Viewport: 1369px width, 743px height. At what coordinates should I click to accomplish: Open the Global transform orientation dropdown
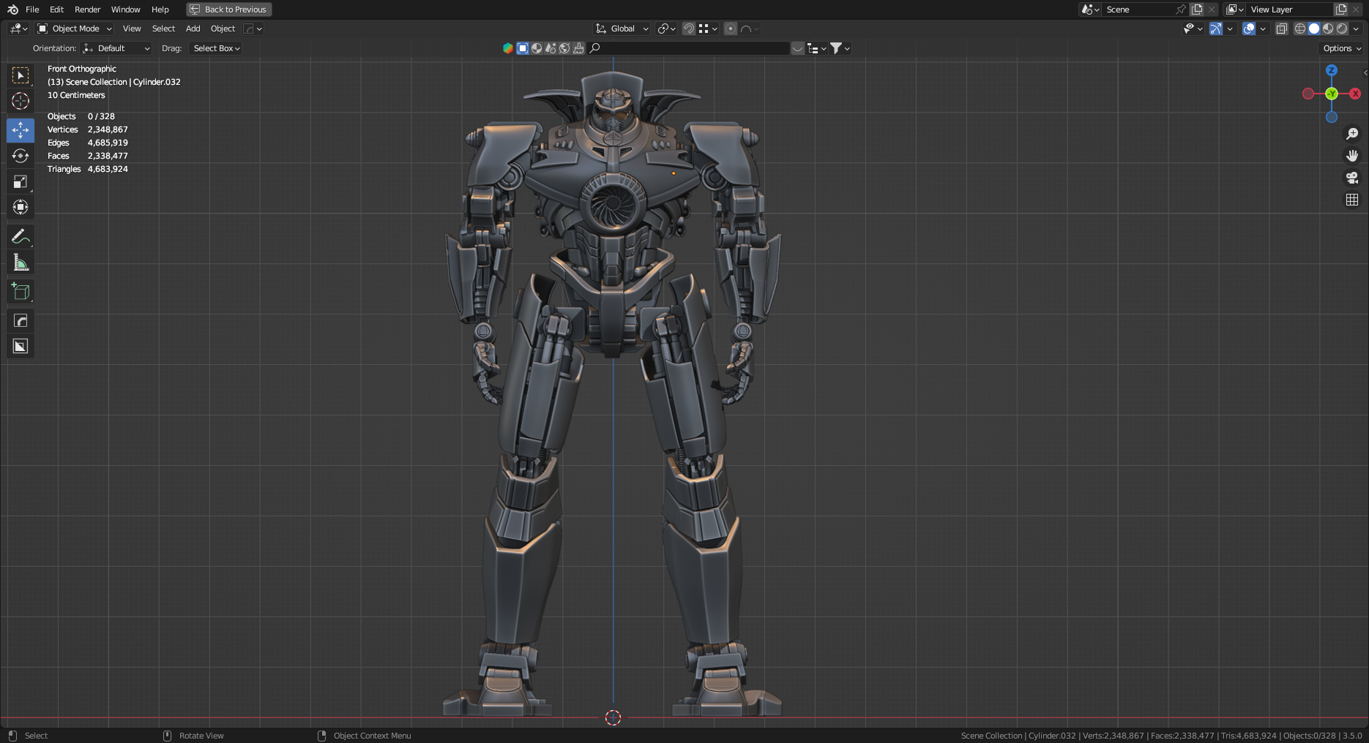click(622, 29)
